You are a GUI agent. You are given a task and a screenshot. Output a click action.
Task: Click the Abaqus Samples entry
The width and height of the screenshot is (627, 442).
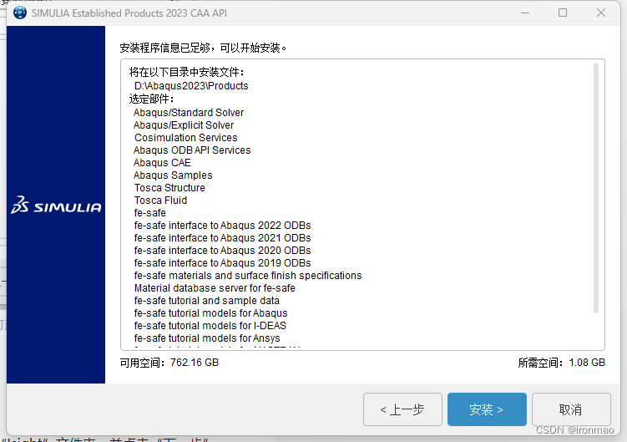coord(173,175)
